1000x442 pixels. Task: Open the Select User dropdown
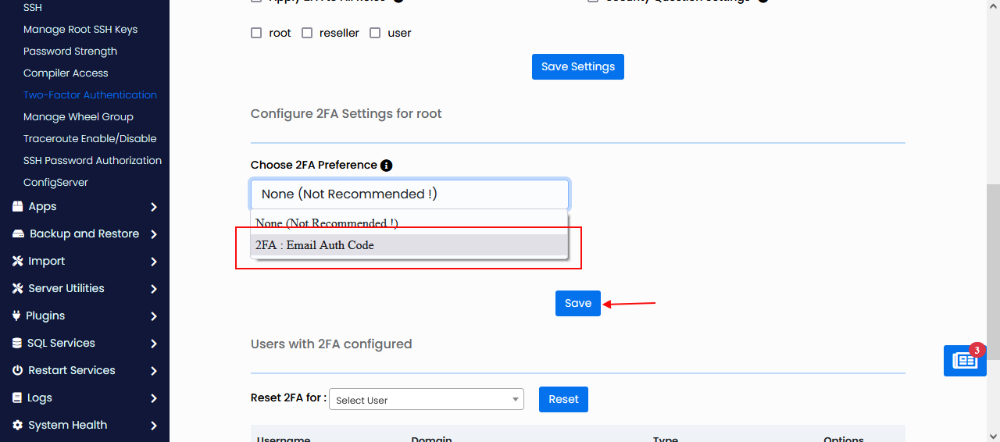[x=426, y=400]
